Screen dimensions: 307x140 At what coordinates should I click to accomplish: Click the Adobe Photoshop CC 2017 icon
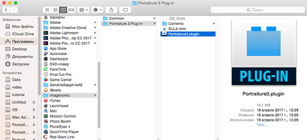[46, 38]
